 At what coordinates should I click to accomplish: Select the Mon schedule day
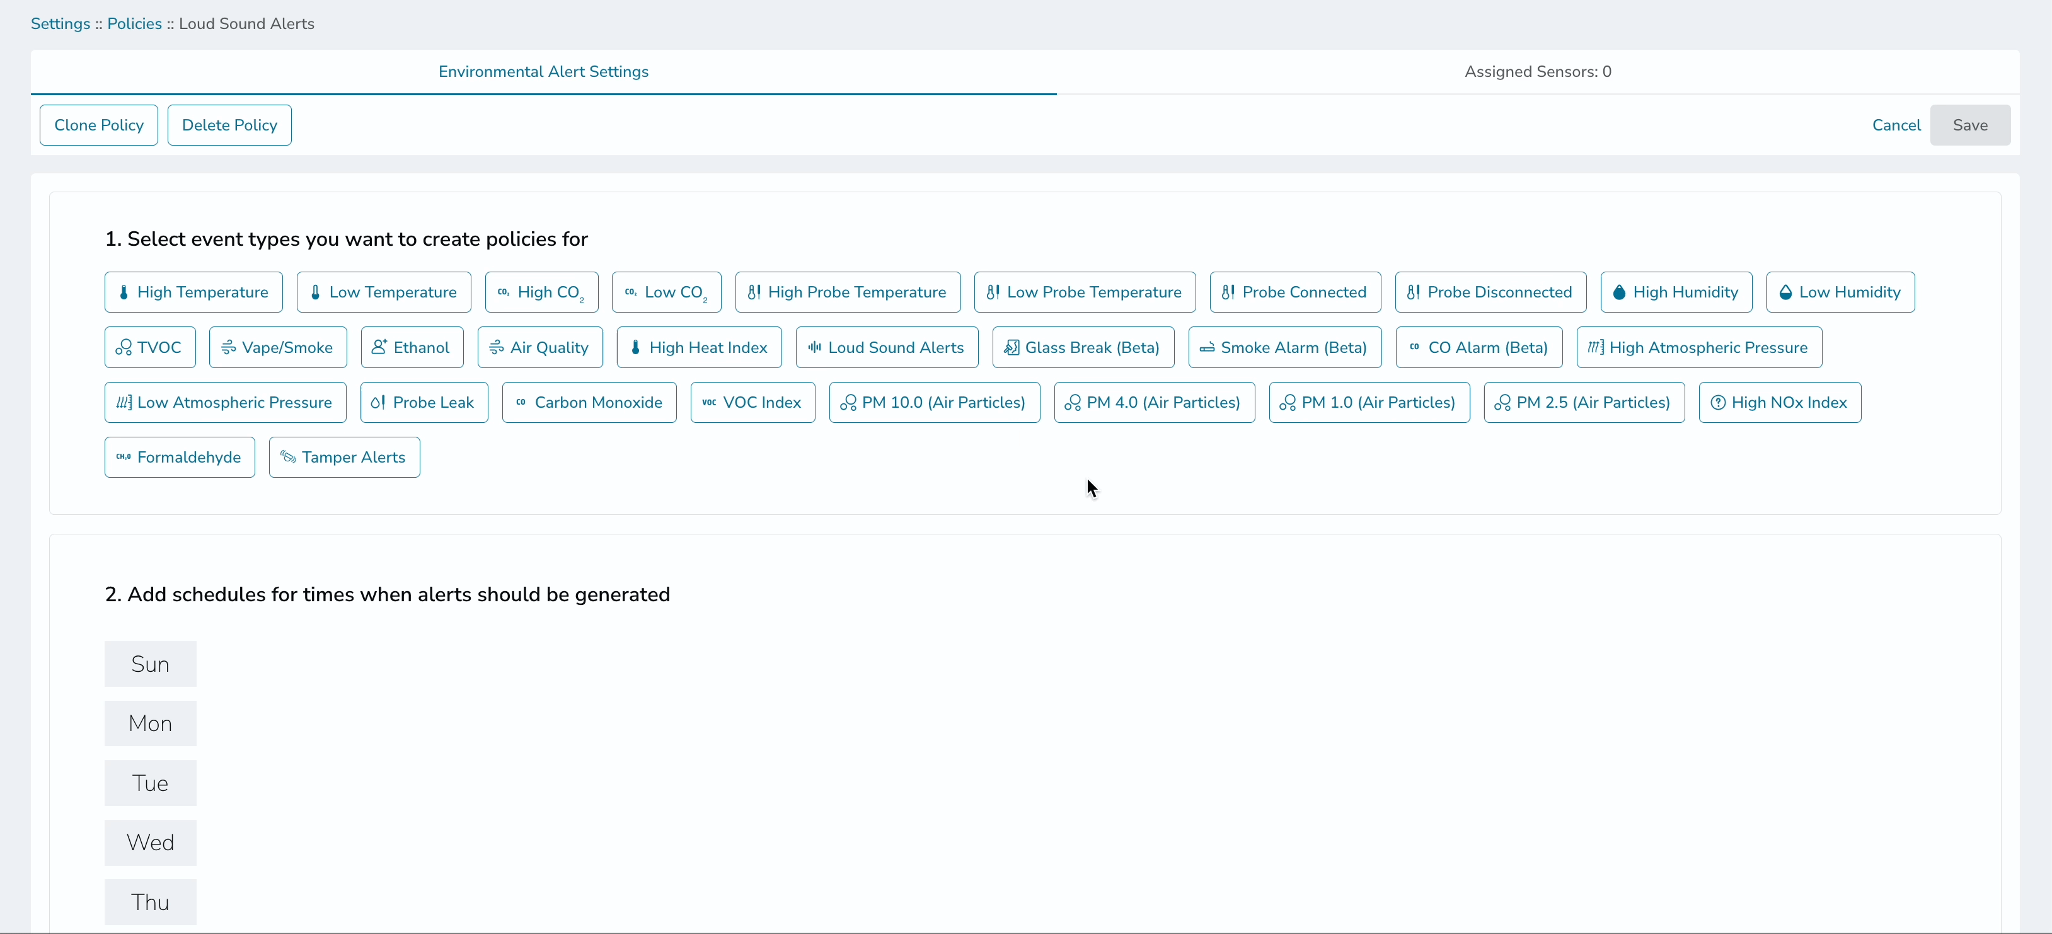(150, 724)
